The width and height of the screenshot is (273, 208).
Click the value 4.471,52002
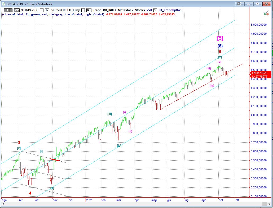pyautogui.click(x=114, y=15)
